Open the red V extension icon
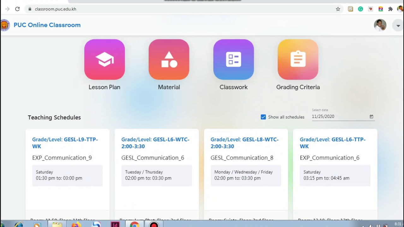Viewport: 404px width, 227px height. (x=371, y=9)
